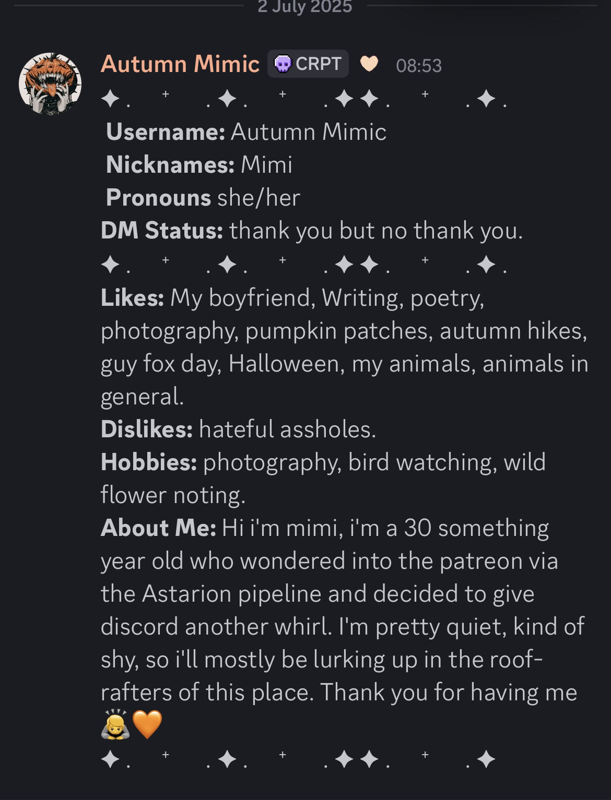Click the word "Halloween" in the Likes list
The height and width of the screenshot is (800, 611).
pyautogui.click(x=284, y=363)
